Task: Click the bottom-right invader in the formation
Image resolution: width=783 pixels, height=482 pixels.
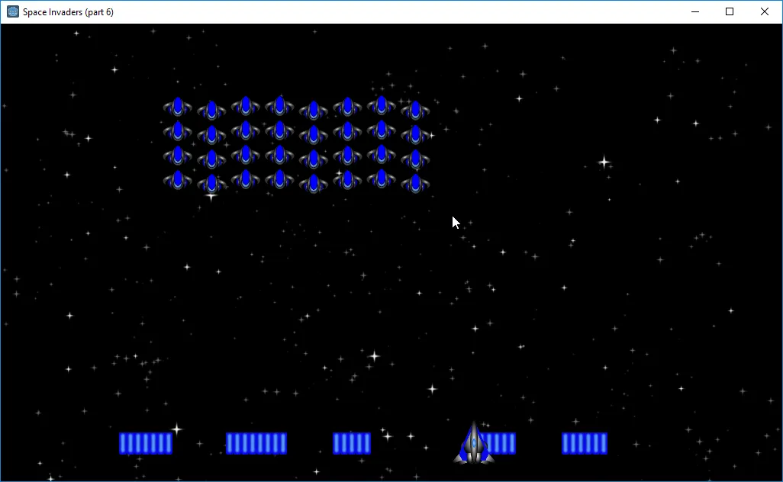Action: 415,184
